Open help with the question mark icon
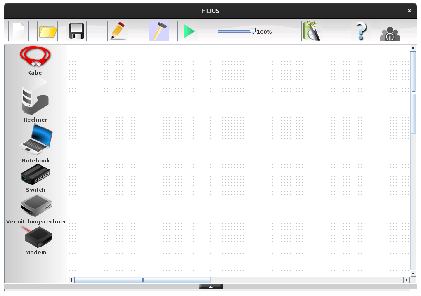 click(x=361, y=31)
